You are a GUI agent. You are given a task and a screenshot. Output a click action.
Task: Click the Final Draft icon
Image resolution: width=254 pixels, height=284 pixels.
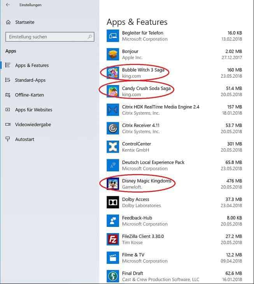pyautogui.click(x=113, y=276)
